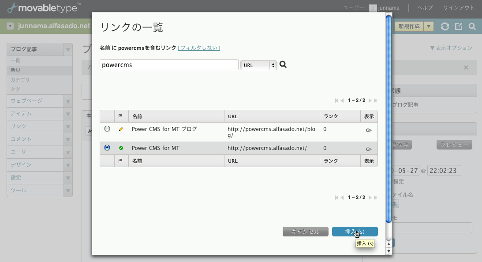Open the URL search field dropdown
The height and width of the screenshot is (262, 482).
258,65
